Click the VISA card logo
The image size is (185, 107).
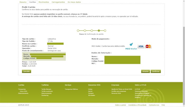[141, 46]
